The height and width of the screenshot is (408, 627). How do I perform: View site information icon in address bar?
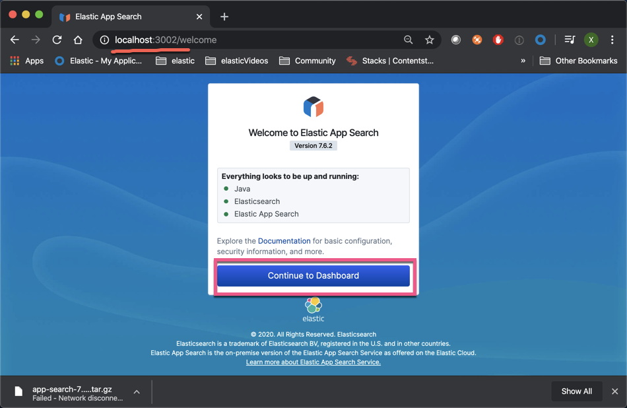(x=104, y=40)
